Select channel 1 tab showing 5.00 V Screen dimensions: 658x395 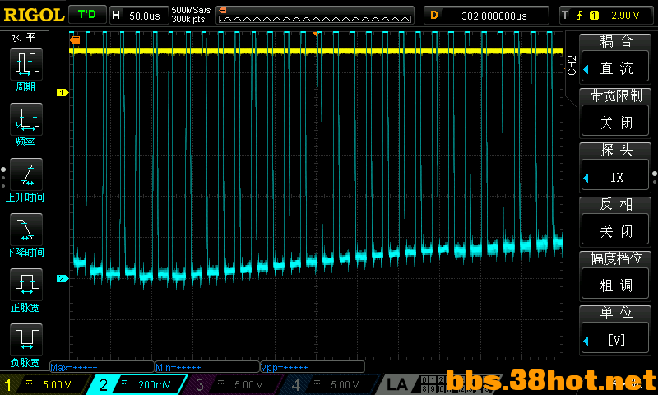(x=45, y=384)
